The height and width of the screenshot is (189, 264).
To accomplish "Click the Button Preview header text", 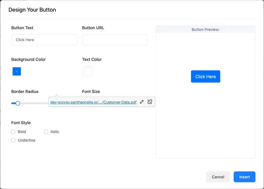I will (x=205, y=29).
